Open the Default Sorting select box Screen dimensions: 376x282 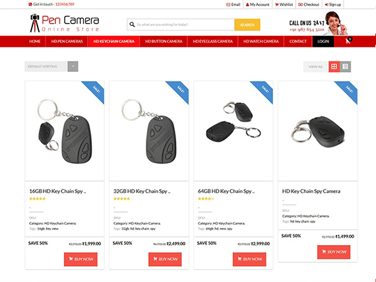click(x=51, y=67)
